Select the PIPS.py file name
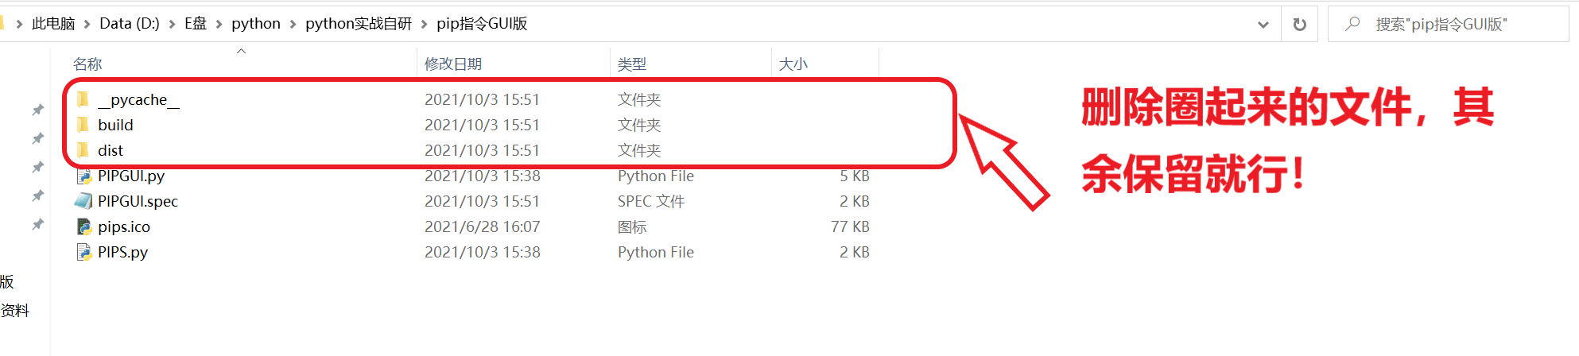This screenshot has width=1579, height=356. (x=122, y=252)
